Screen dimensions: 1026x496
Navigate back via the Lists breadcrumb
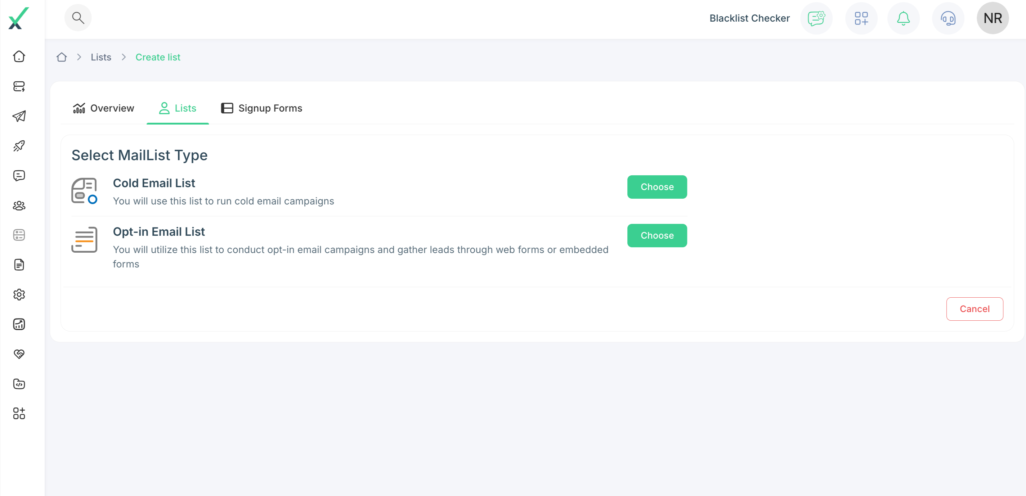101,57
